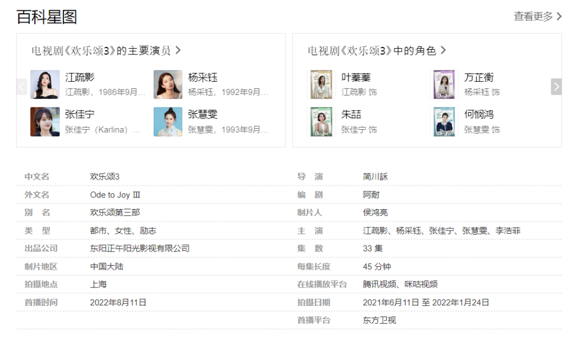
Task: Click the 欢乐颂第三部 alias value
Action: (114, 212)
